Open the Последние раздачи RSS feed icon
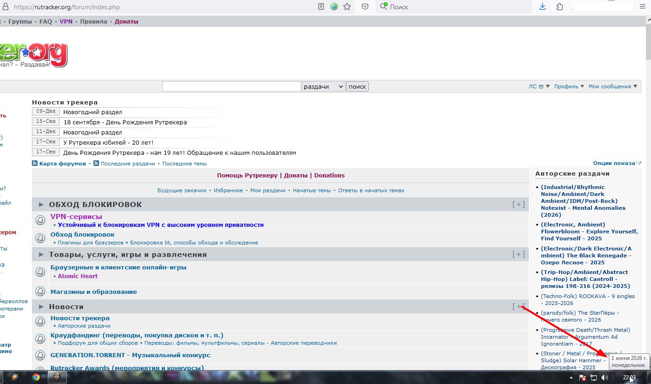Screen dimensions: 651x384 (96, 164)
